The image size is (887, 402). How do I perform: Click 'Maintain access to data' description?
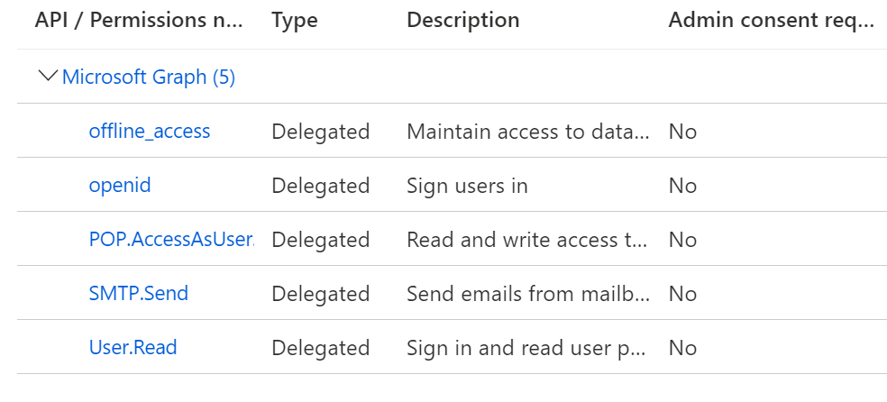[x=528, y=132]
